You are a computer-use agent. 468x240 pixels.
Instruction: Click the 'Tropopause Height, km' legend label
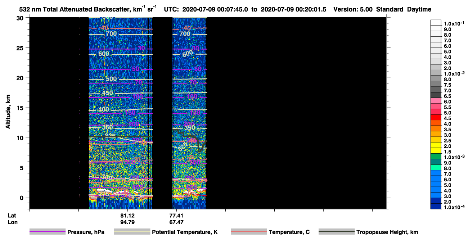pyautogui.click(x=387, y=232)
